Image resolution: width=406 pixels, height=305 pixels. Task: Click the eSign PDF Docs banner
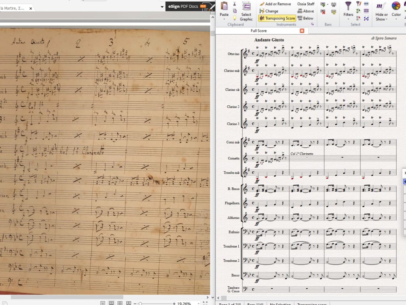(190, 6)
